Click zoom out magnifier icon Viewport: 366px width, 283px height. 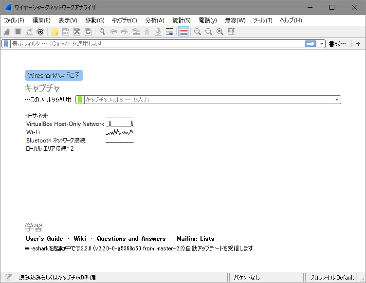point(209,32)
